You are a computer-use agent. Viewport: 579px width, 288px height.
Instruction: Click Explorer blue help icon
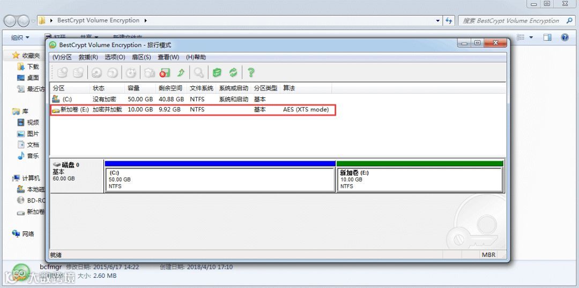click(x=565, y=37)
